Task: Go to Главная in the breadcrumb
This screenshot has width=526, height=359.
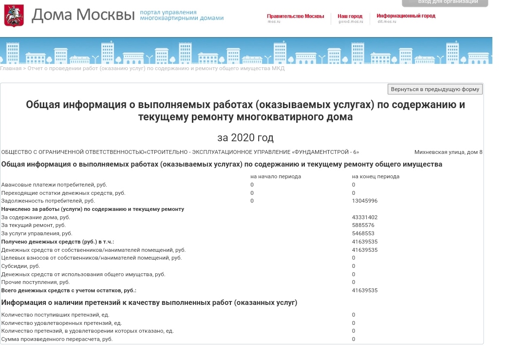Action: [x=11, y=68]
